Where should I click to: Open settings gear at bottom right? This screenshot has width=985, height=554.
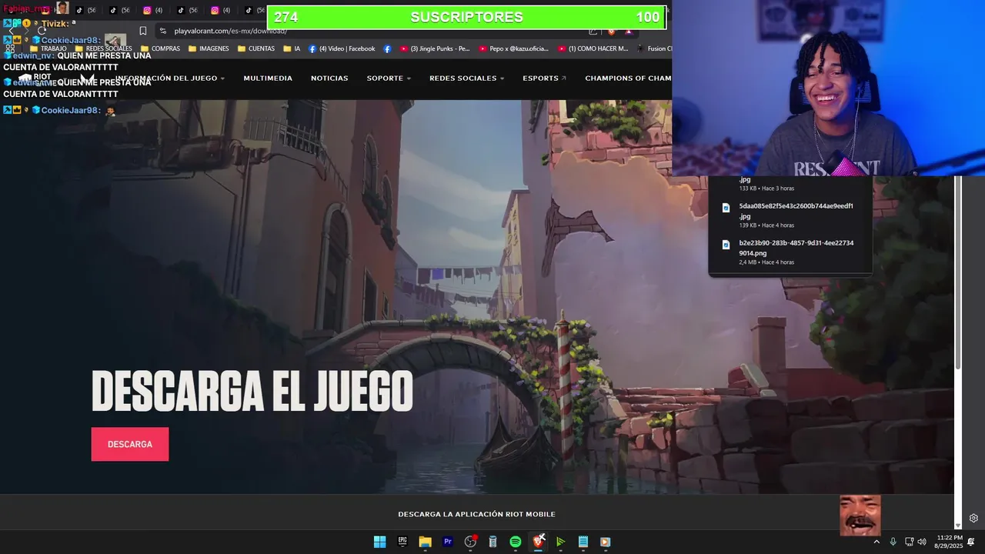tap(973, 519)
